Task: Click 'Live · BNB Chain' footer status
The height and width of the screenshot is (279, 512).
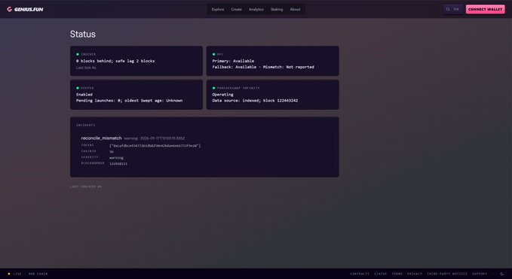Action: (28, 274)
